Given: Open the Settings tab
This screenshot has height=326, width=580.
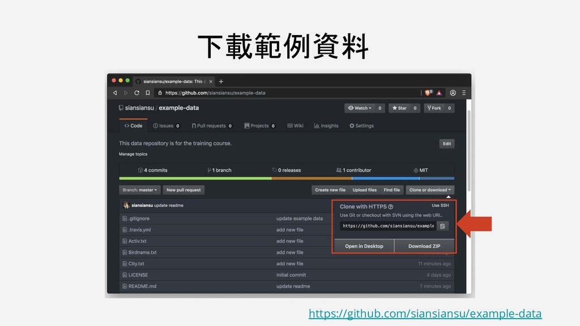Looking at the screenshot, I should tap(361, 126).
